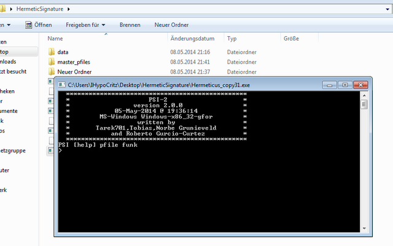This screenshot has height=246, width=393.
Task: Select sidebar item ending in erk
Action: [4, 190]
